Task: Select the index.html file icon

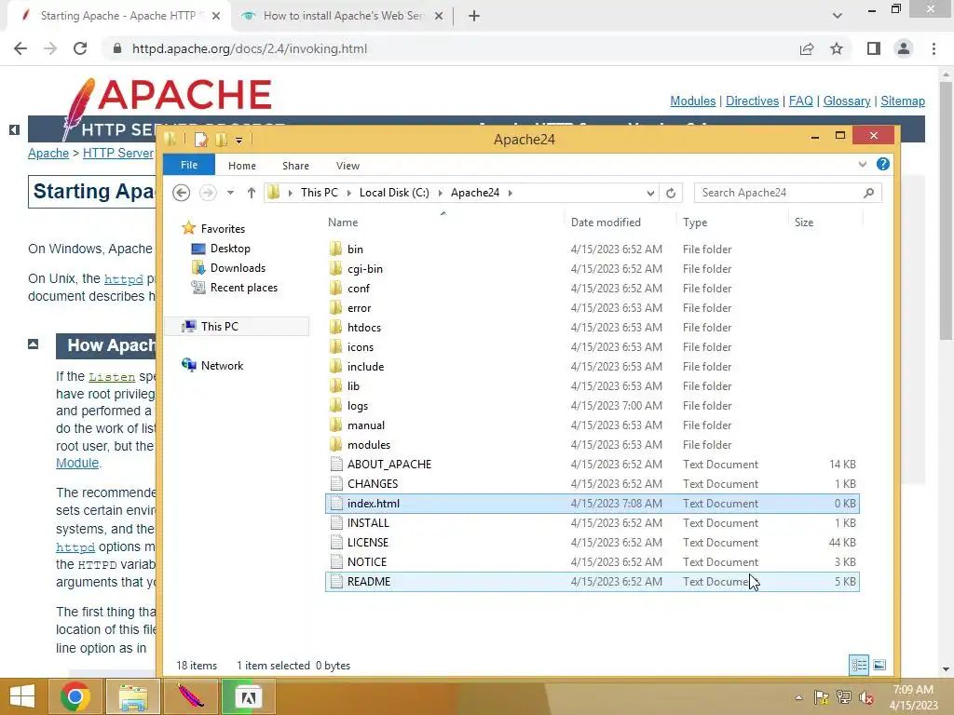Action: pyautogui.click(x=335, y=503)
